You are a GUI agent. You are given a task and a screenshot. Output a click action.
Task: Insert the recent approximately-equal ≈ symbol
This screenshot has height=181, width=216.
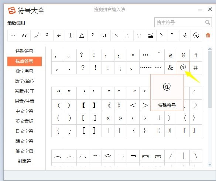(x=24, y=36)
